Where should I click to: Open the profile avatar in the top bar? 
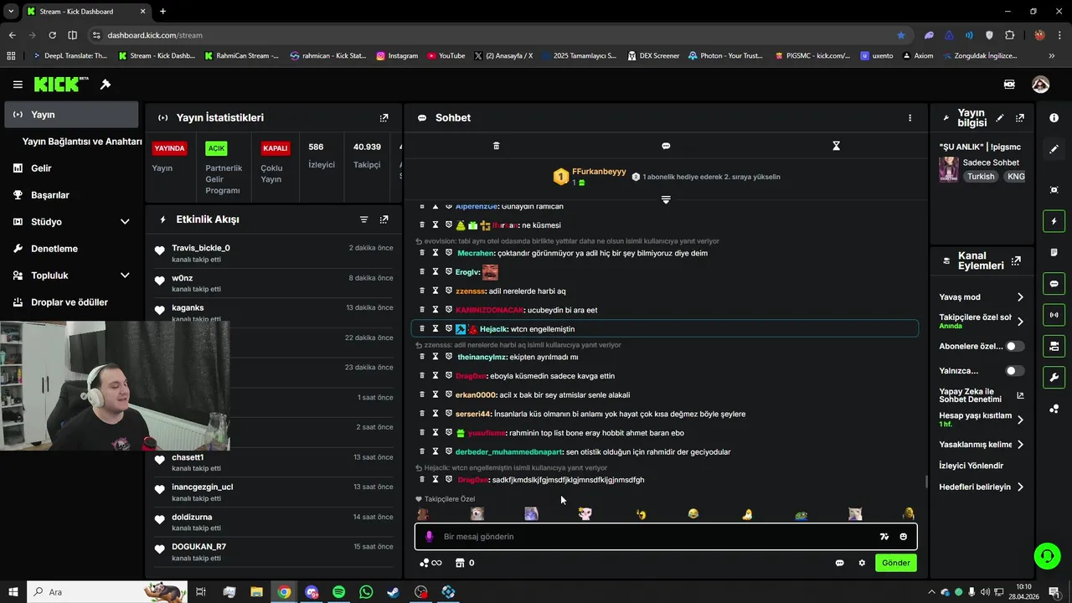1040,85
